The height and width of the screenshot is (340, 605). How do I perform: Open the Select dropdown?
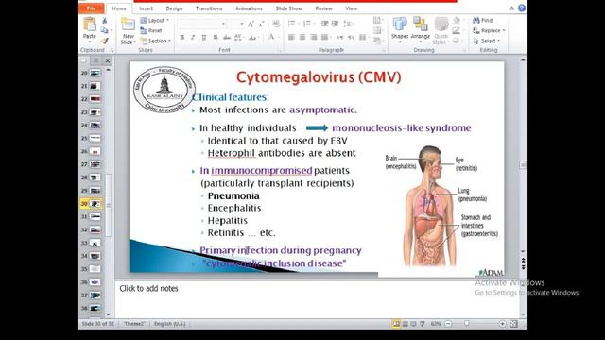(x=487, y=41)
